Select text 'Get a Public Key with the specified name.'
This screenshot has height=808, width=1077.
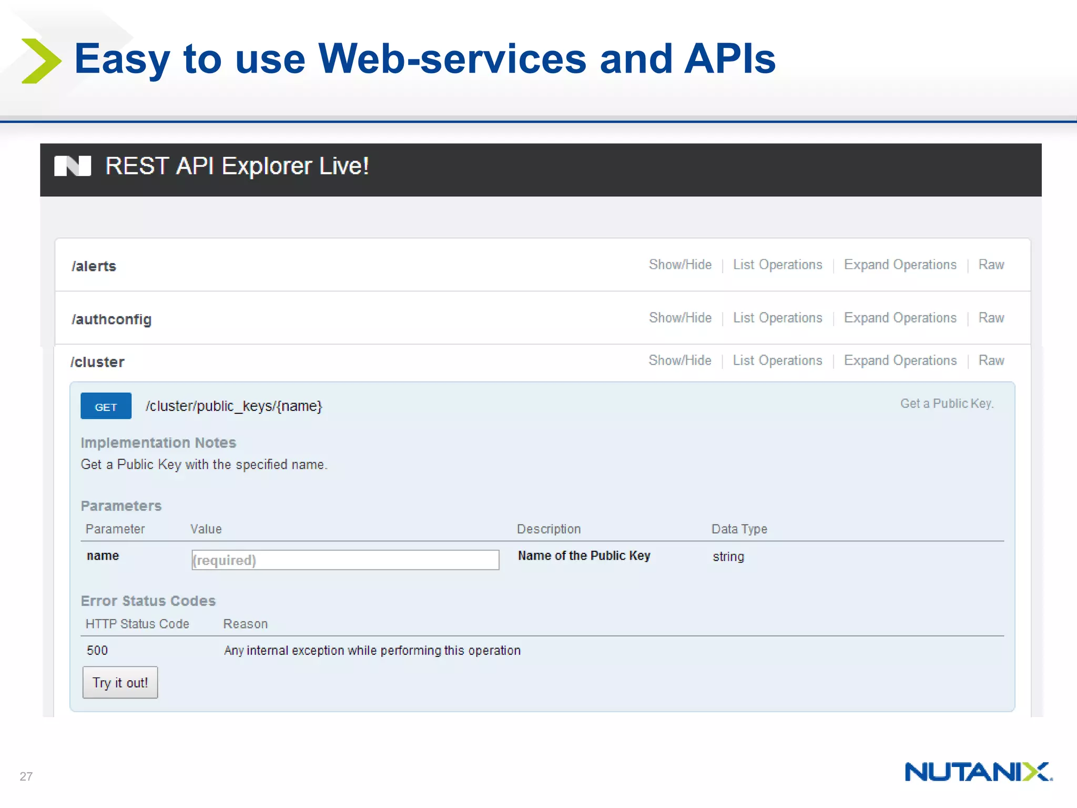click(x=204, y=464)
